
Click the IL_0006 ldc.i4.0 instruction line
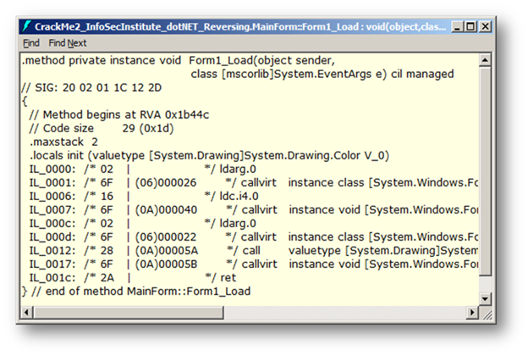point(127,195)
